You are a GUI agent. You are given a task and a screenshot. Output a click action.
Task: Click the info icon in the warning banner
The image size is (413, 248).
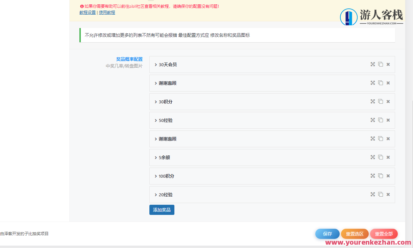pos(81,6)
